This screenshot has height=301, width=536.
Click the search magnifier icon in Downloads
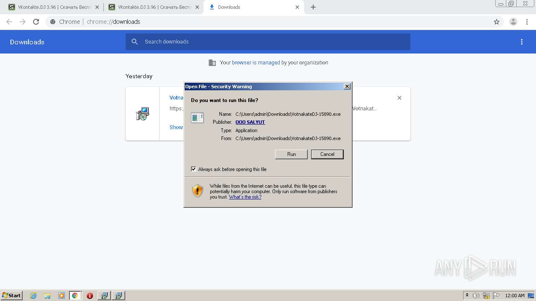tap(134, 42)
